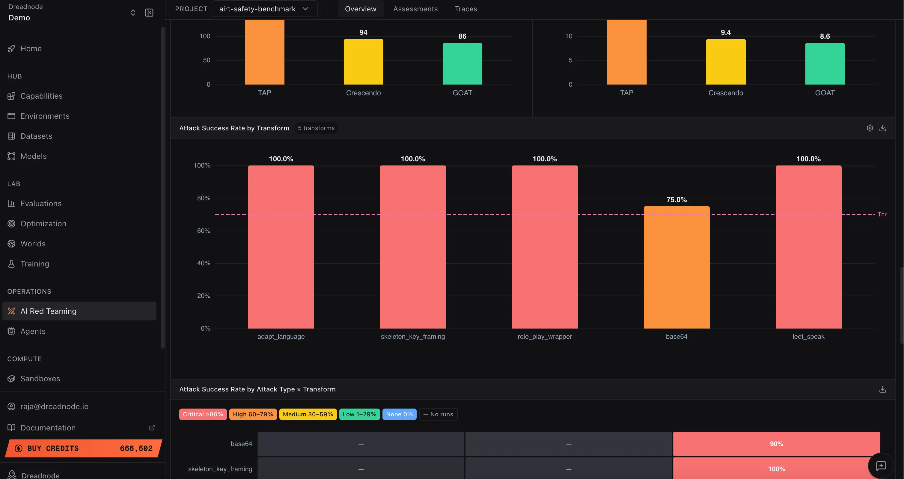The image size is (904, 479).
Task: Download the Attack Type × Transform heatmap
Action: pos(883,389)
